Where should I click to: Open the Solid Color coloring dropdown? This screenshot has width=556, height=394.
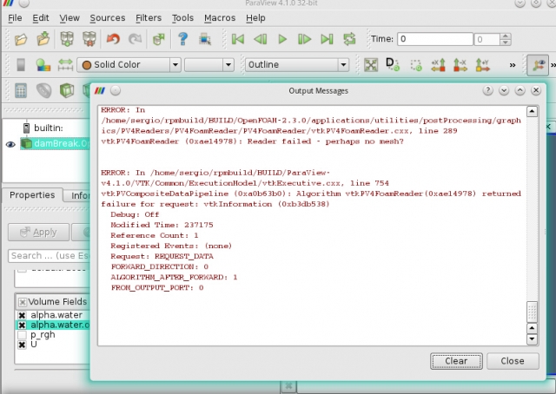[x=129, y=65]
